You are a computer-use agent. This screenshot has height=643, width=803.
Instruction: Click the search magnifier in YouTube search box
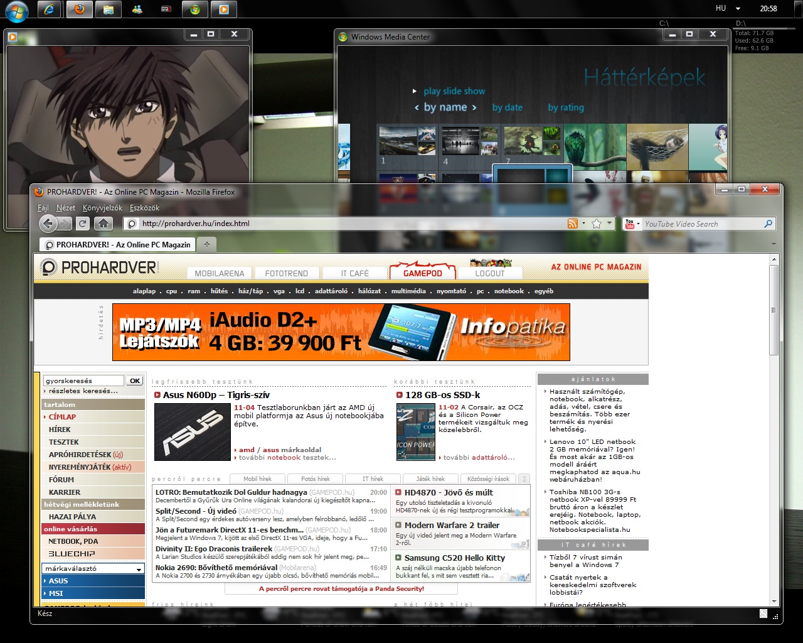[768, 224]
